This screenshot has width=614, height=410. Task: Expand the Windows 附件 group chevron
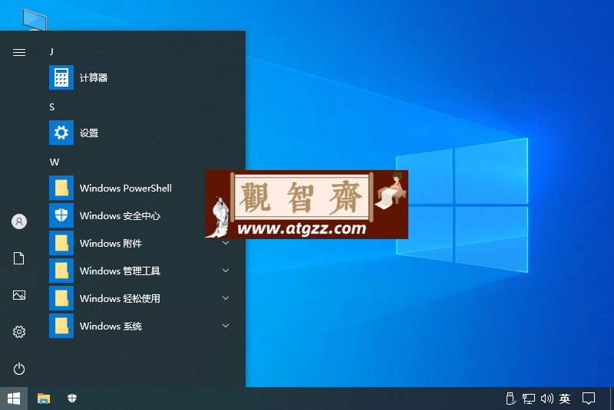click(x=226, y=243)
